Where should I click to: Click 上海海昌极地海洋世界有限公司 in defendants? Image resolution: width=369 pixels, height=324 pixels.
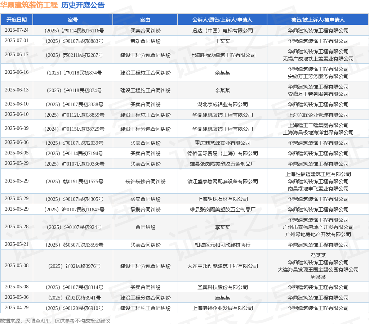(318, 132)
